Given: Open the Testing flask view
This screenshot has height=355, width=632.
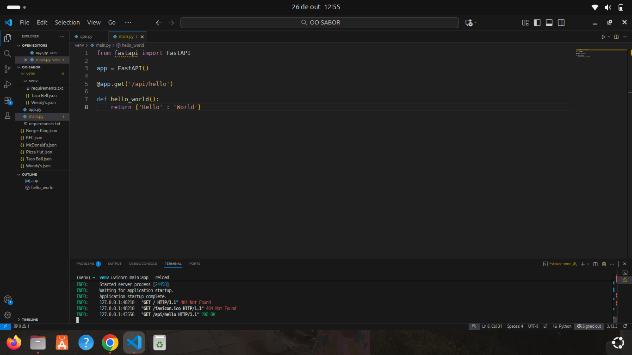Looking at the screenshot, I should (x=7, y=116).
